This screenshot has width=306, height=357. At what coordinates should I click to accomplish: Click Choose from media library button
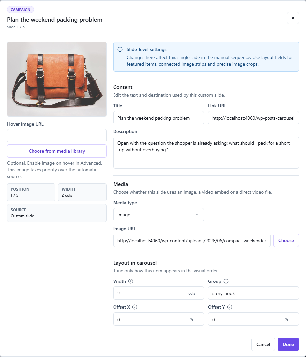57,151
